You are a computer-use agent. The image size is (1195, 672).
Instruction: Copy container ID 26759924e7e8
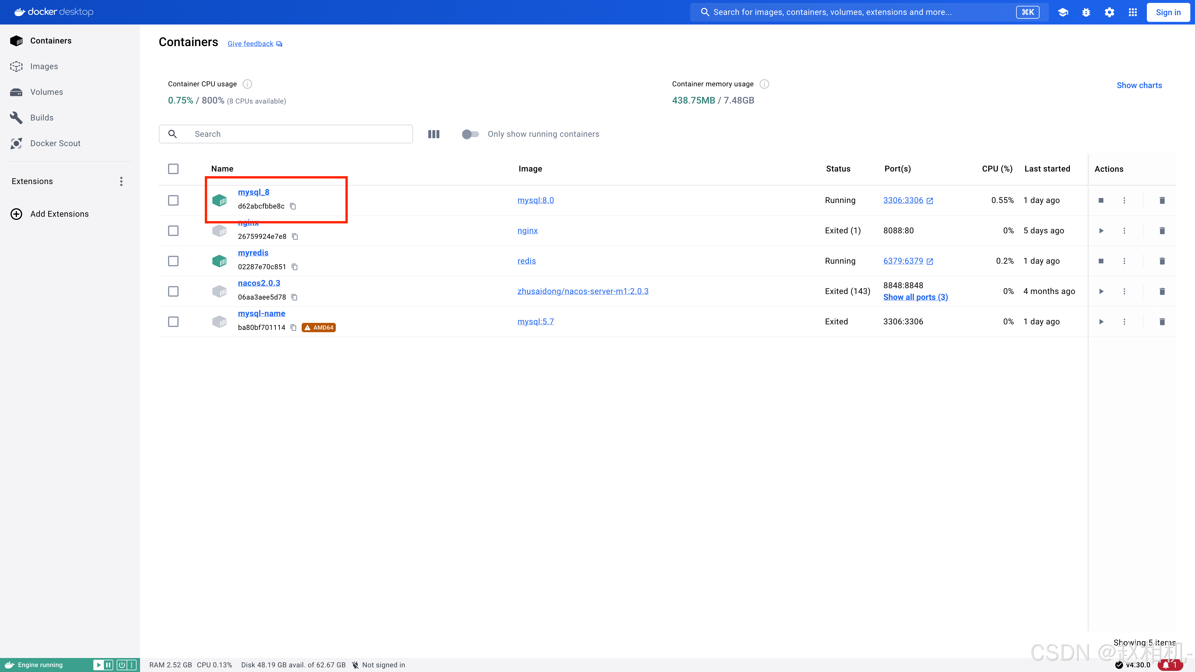[295, 237]
